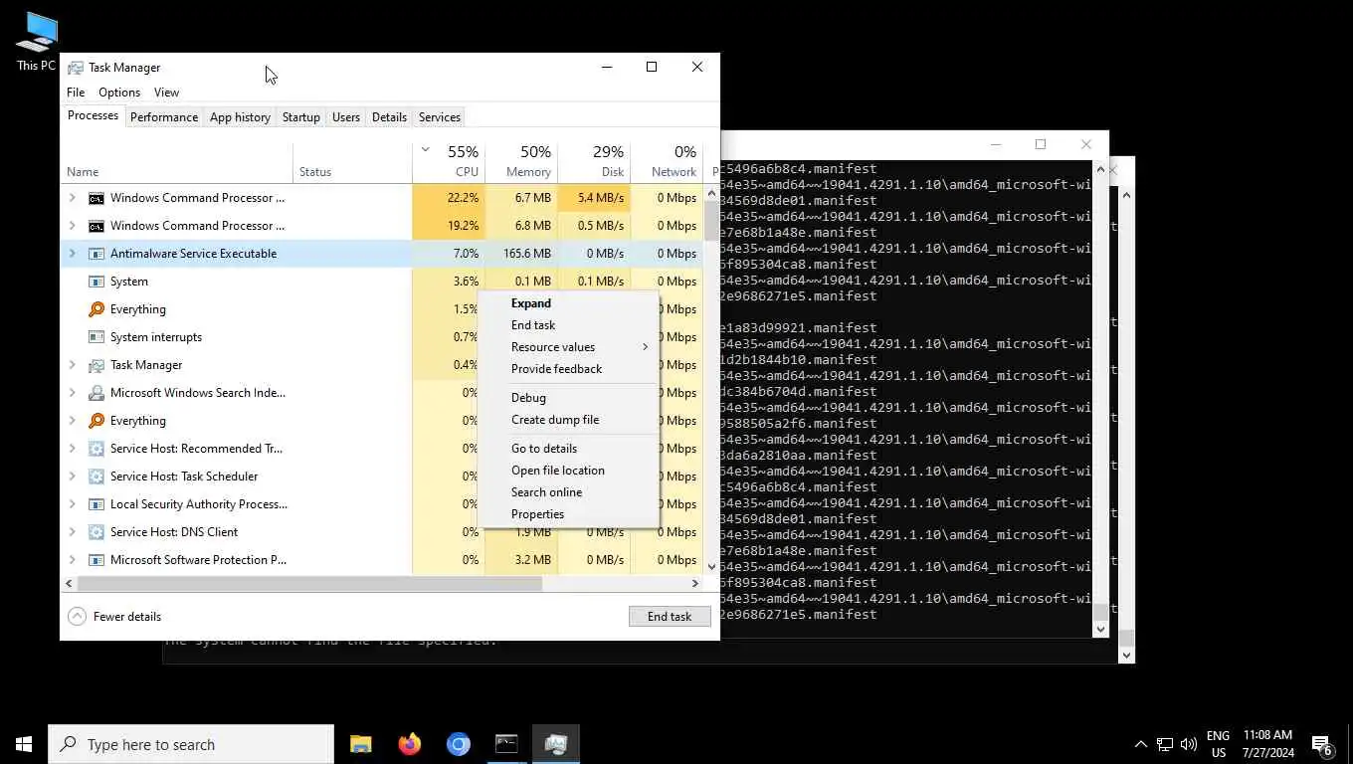Viewport: 1353px width, 764px height.
Task: Expand Service Host: Task Scheduler row
Action: [72, 477]
